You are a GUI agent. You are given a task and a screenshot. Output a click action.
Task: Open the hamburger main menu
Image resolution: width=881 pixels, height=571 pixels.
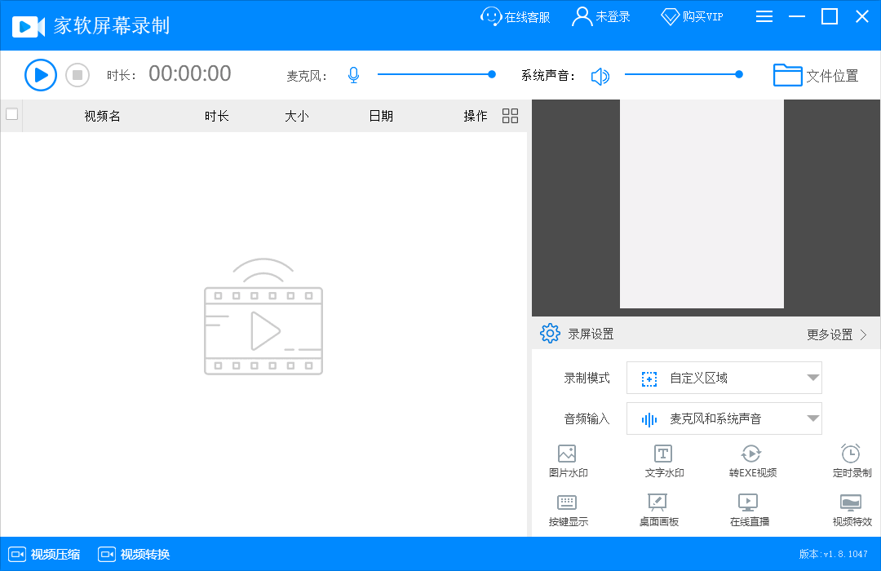tap(764, 17)
